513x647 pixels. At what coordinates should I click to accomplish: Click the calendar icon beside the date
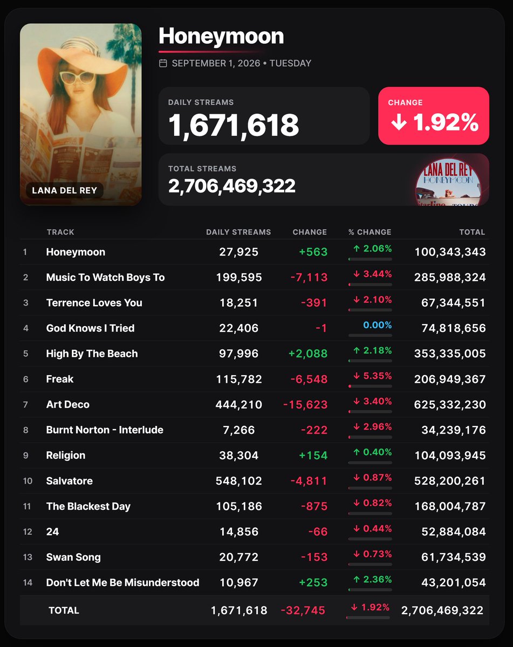pyautogui.click(x=163, y=64)
